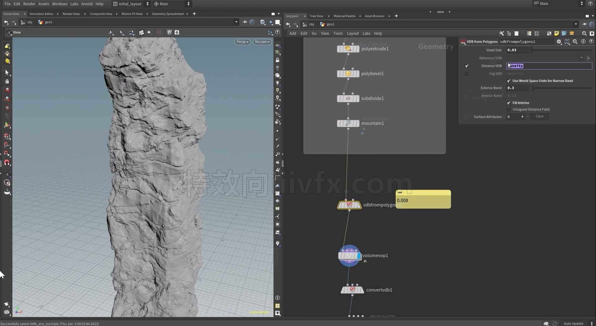Open parameter search magnifier icon
The height and width of the screenshot is (326, 596).
(x=575, y=42)
